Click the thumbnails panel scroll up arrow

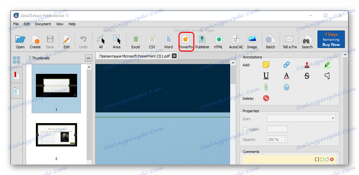89,67
